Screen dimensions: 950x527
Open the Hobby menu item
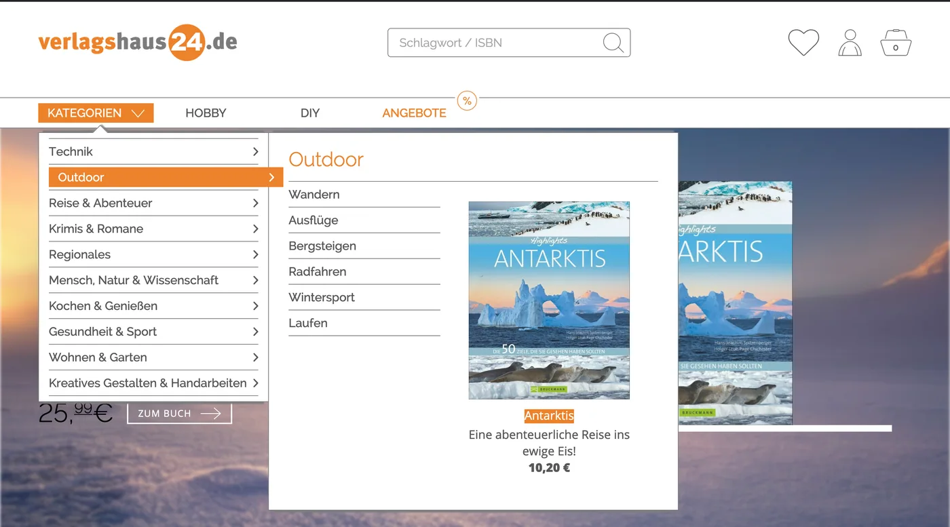click(206, 113)
